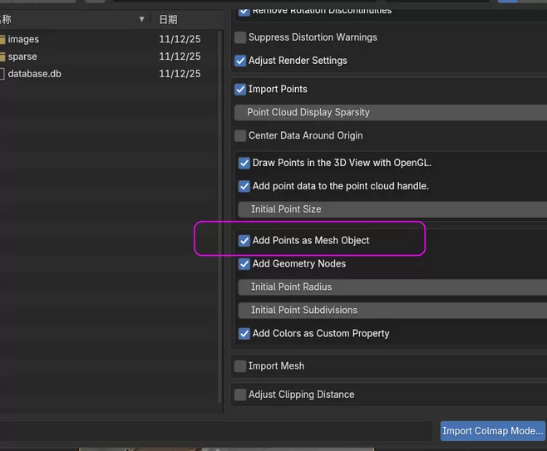This screenshot has width=547, height=451.
Task: Uncheck Add point data to point cloud handle
Action: [244, 186]
